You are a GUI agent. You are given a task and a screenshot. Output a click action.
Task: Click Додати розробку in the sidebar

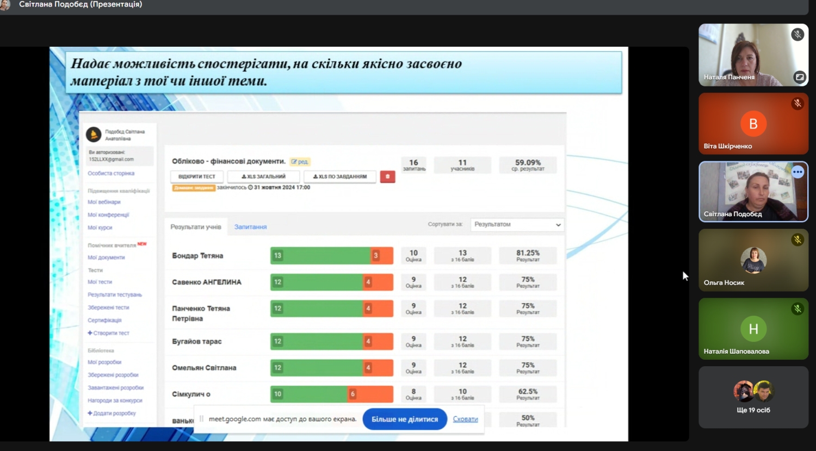tap(112, 414)
